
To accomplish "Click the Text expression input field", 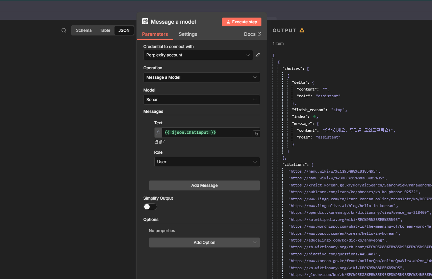I will (x=207, y=132).
